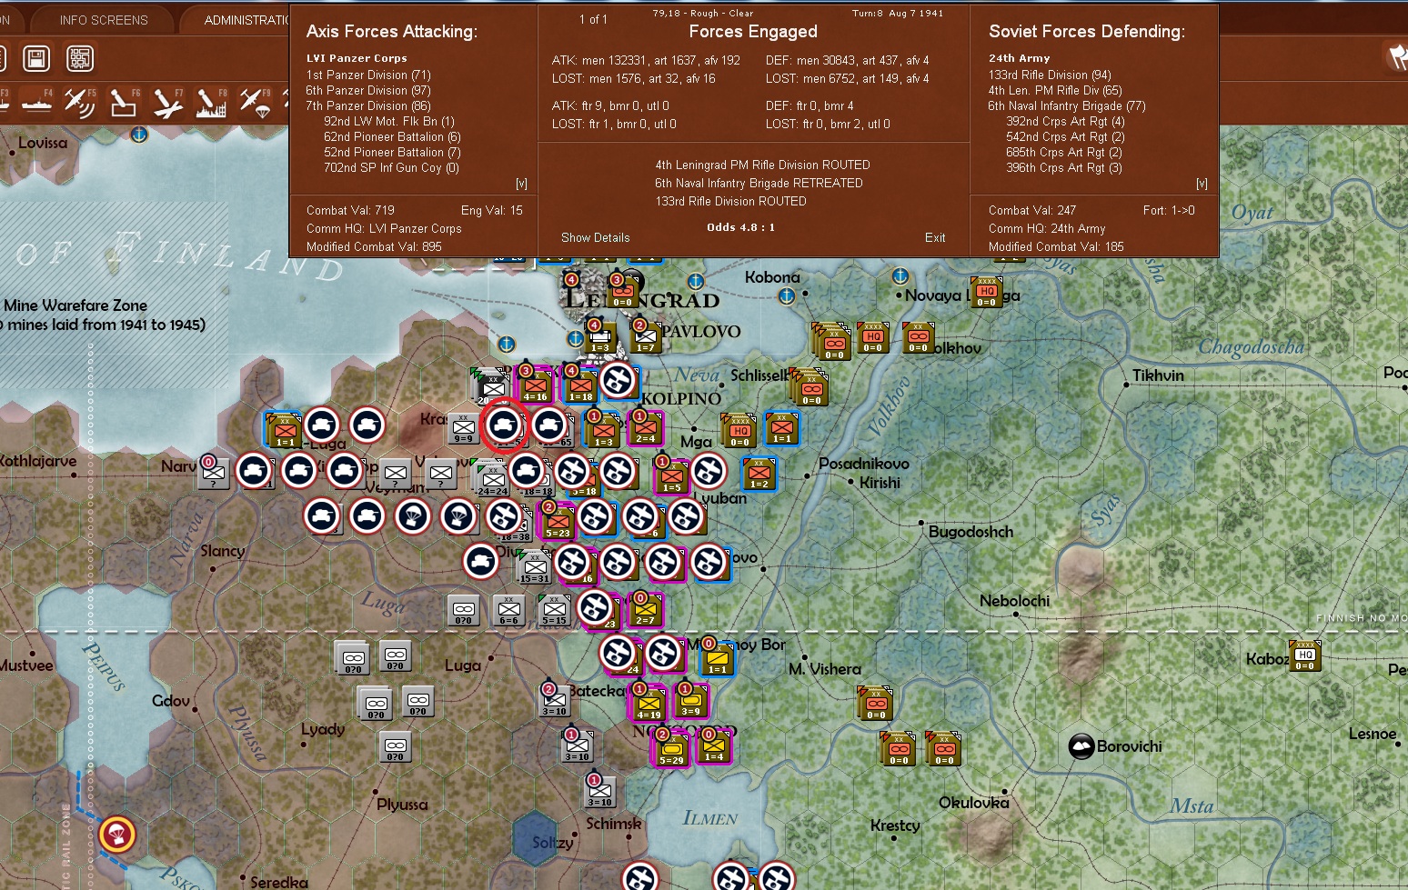Select the Soviet 1=5 unit counter
The width and height of the screenshot is (1408, 890).
point(671,476)
